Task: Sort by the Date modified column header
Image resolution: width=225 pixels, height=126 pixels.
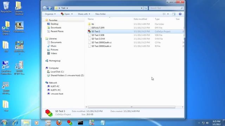Action: [140, 19]
